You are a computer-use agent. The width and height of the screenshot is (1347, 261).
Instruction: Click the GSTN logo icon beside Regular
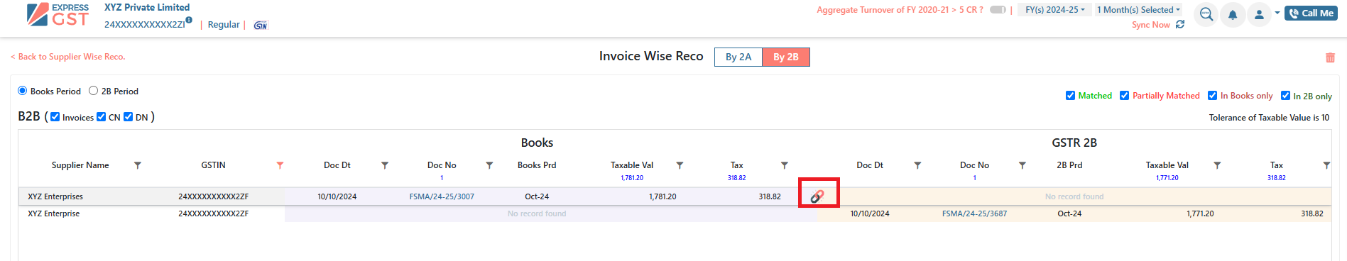261,25
